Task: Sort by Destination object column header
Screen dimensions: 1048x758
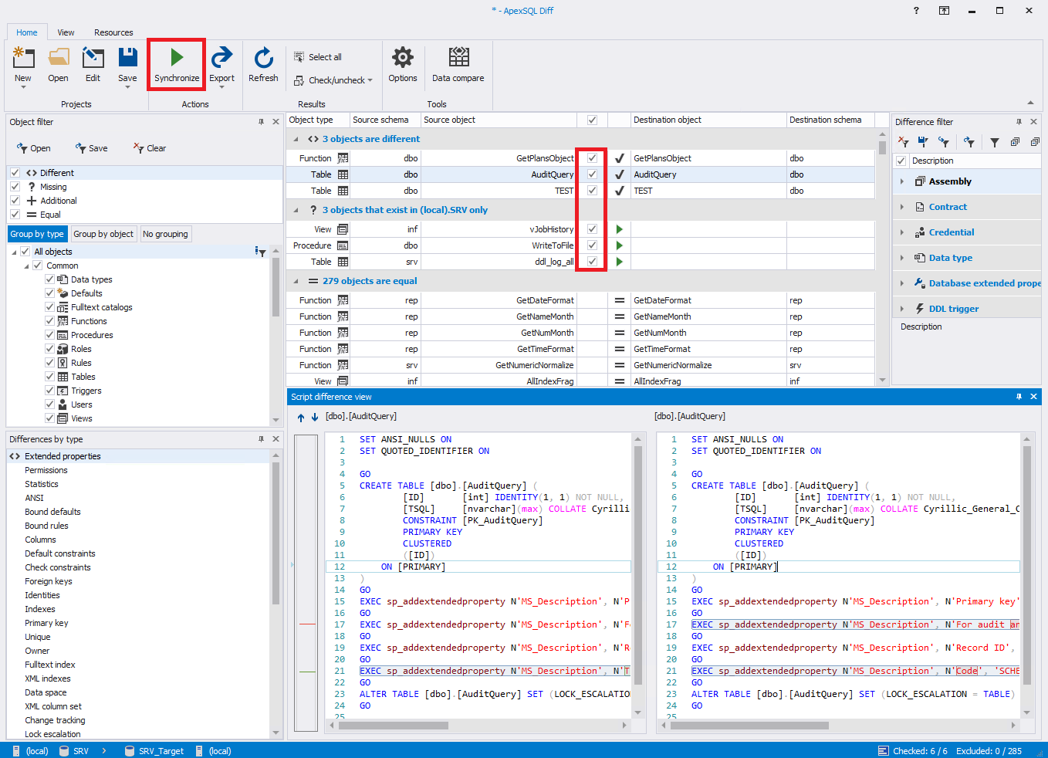Action: [x=708, y=120]
